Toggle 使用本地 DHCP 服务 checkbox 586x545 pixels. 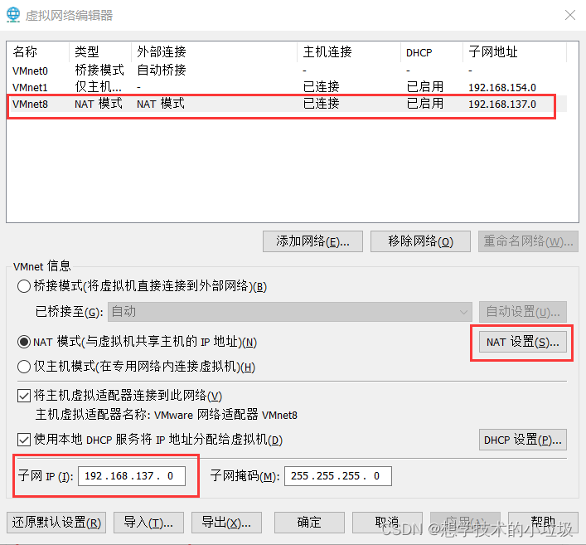point(24,440)
